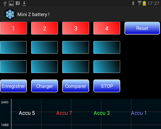Tap the download notification icon
Image resolution: width=161 pixels, height=129 pixels.
coord(24,4)
